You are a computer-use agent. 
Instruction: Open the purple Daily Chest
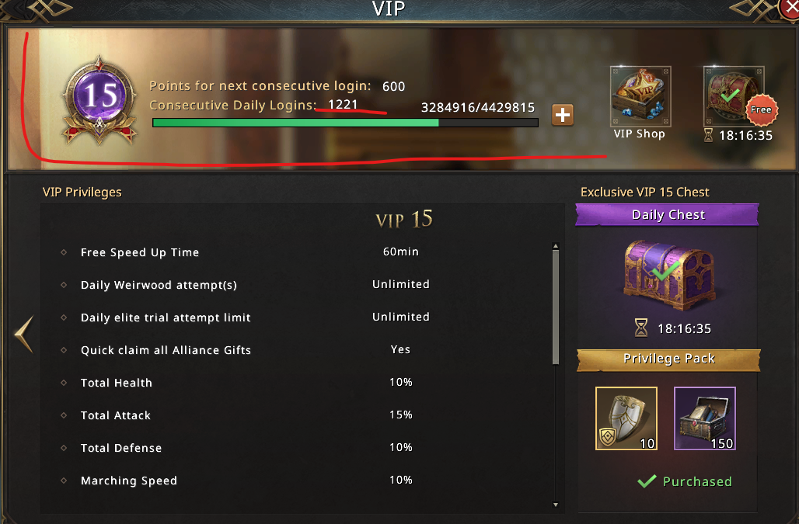click(669, 275)
